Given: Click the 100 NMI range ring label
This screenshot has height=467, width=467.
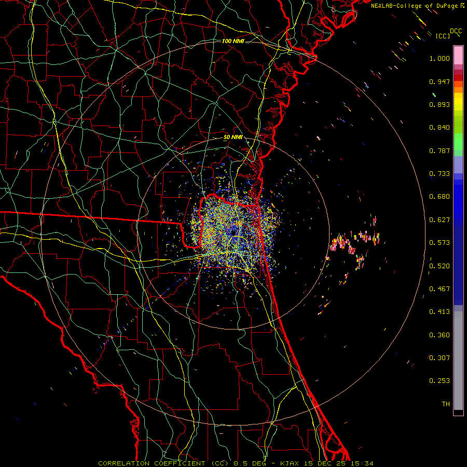Looking at the screenshot, I should (x=233, y=41).
